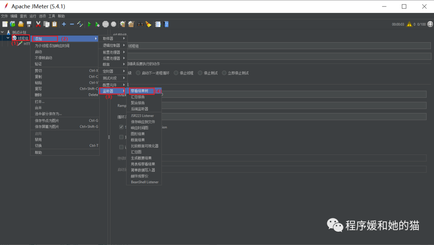Viewport: 434px width, 245px height.
Task: Expand the 后置处理器 submenu
Action: pyautogui.click(x=113, y=58)
